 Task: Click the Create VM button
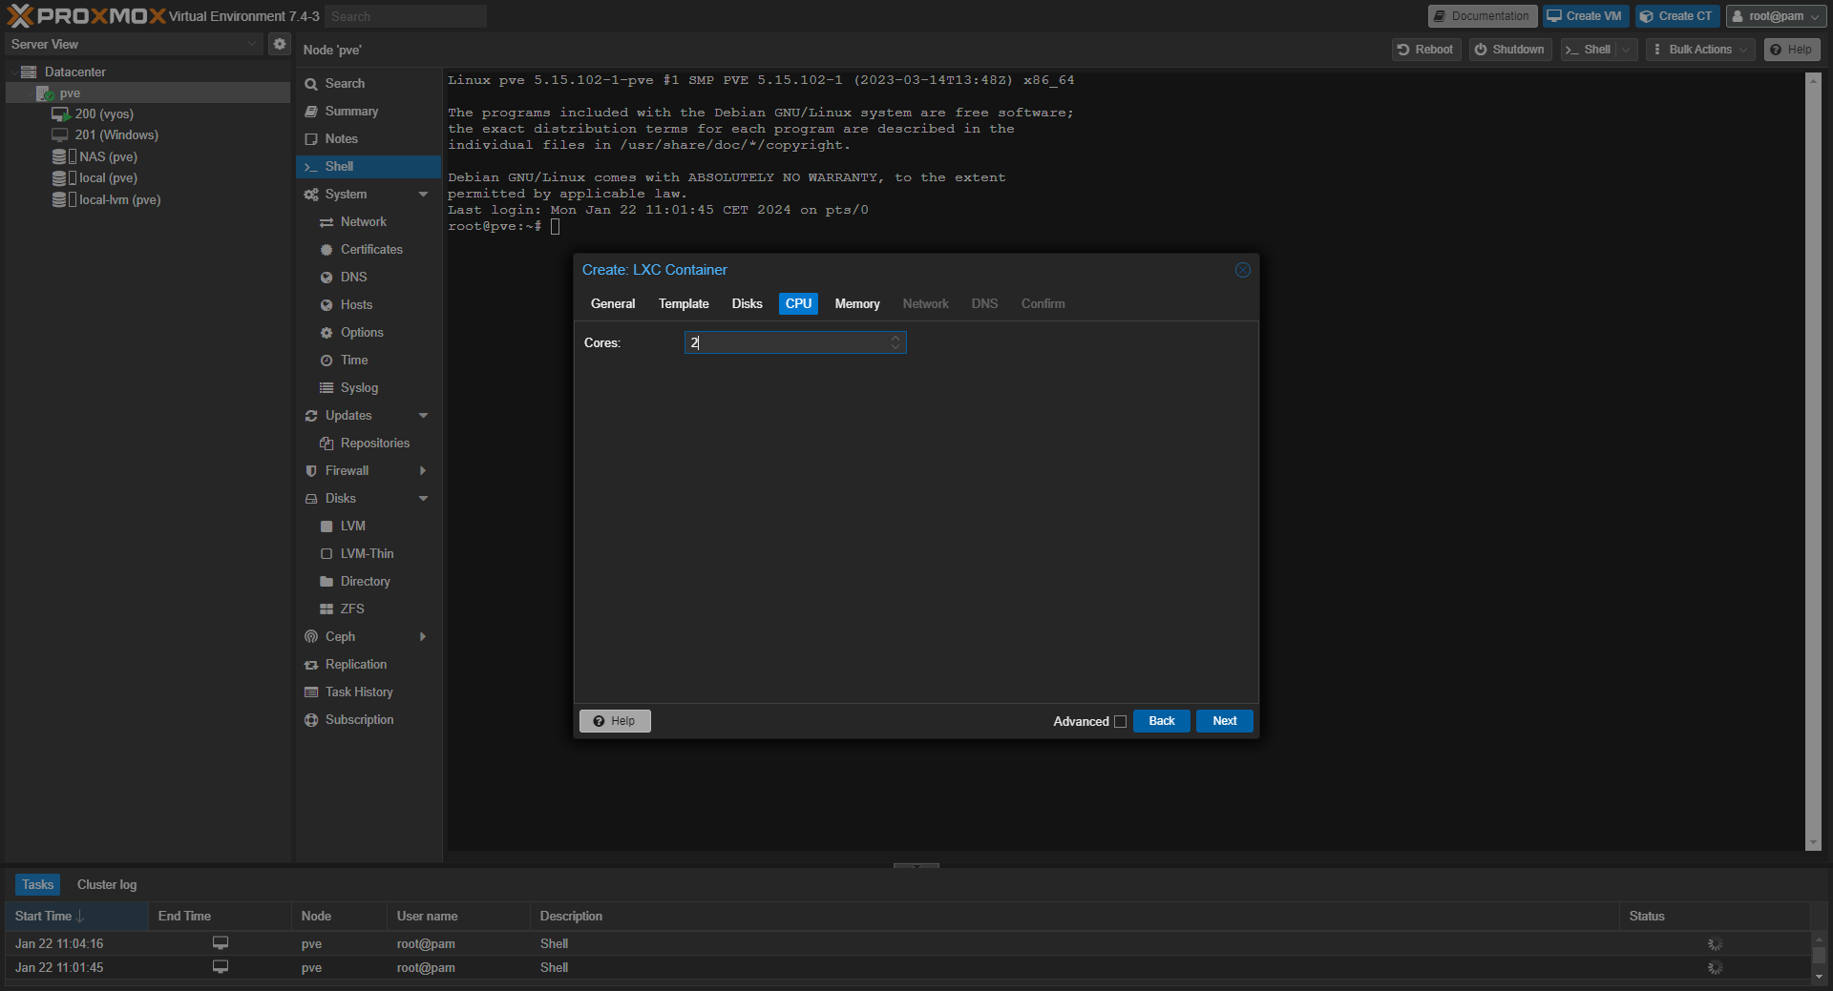[1585, 16]
